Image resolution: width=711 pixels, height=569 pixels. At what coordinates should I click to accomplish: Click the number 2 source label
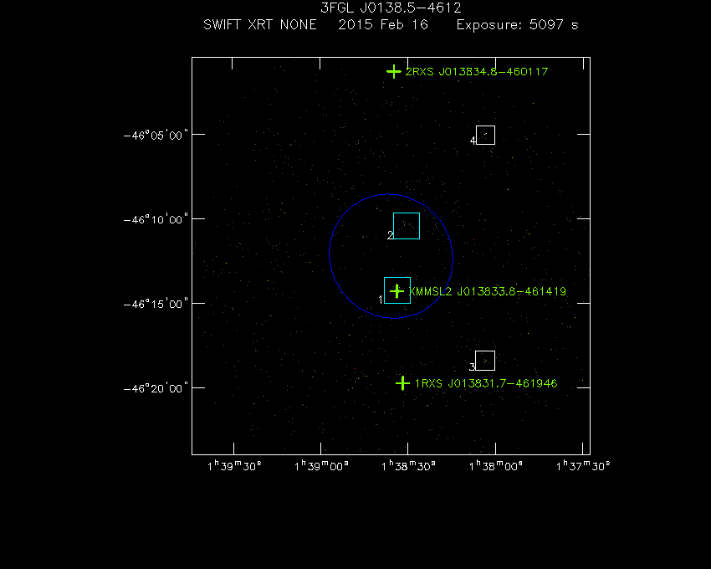pos(390,235)
